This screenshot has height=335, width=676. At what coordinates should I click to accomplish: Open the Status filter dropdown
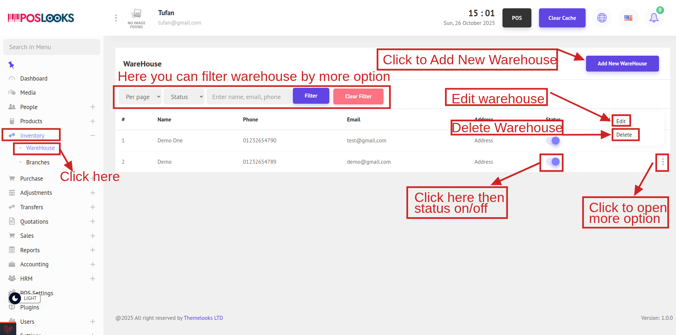[x=184, y=97]
